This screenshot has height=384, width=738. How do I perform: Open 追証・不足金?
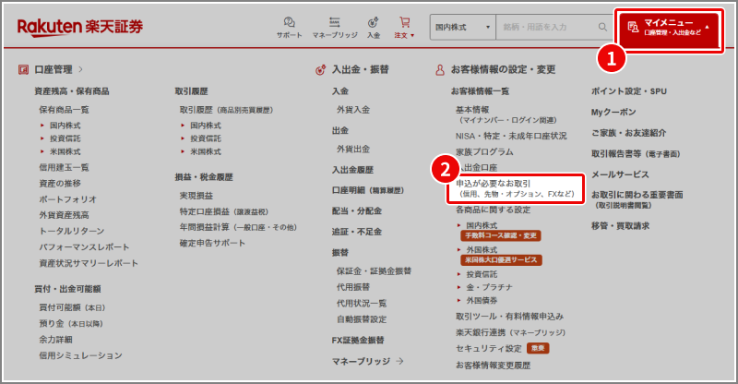tap(357, 232)
